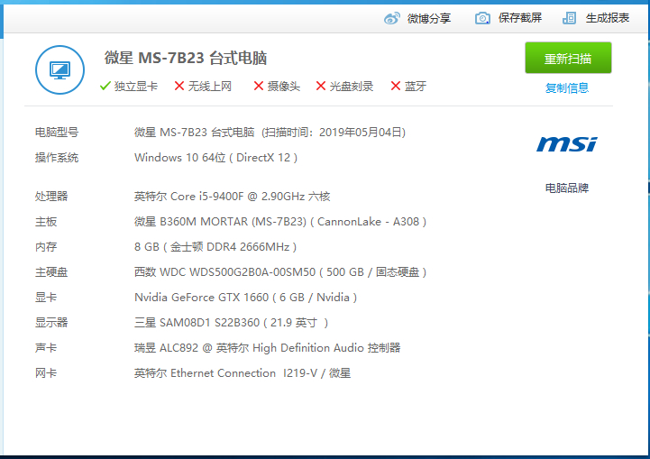Image resolution: width=650 pixels, height=459 pixels.
Task: Click the 操作系统 row label
Action: [57, 158]
